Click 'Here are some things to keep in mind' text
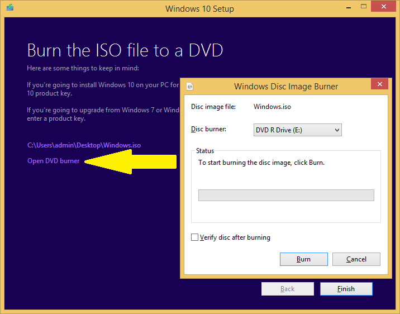This screenshot has width=400, height=314. [83, 68]
